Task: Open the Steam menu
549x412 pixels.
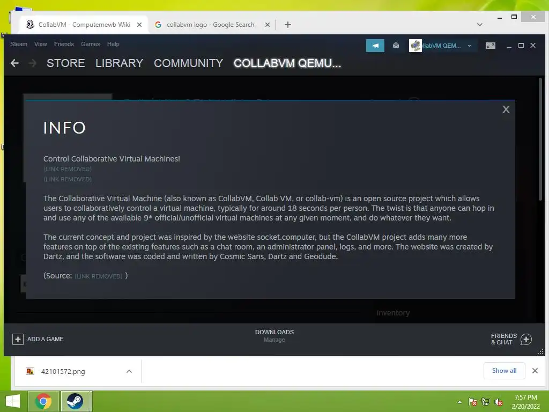Action: click(x=19, y=44)
